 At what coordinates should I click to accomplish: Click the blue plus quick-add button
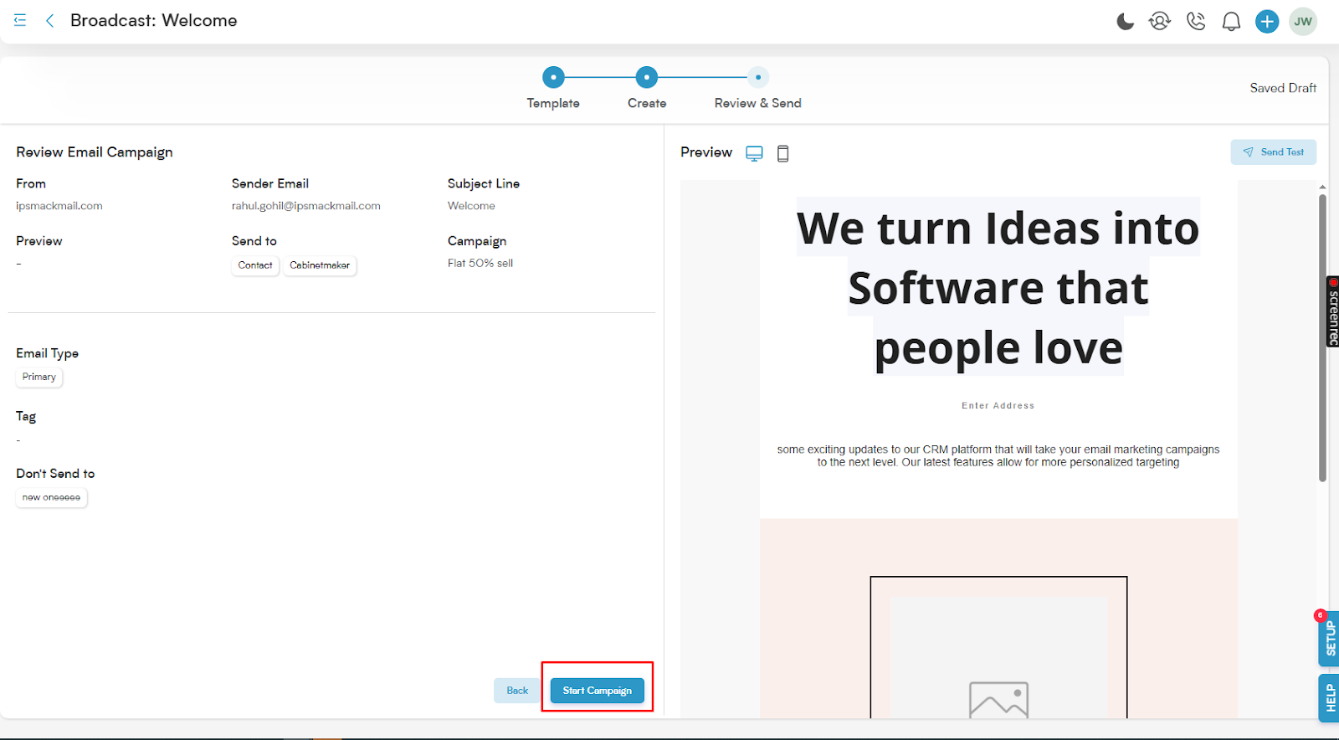pos(1267,22)
